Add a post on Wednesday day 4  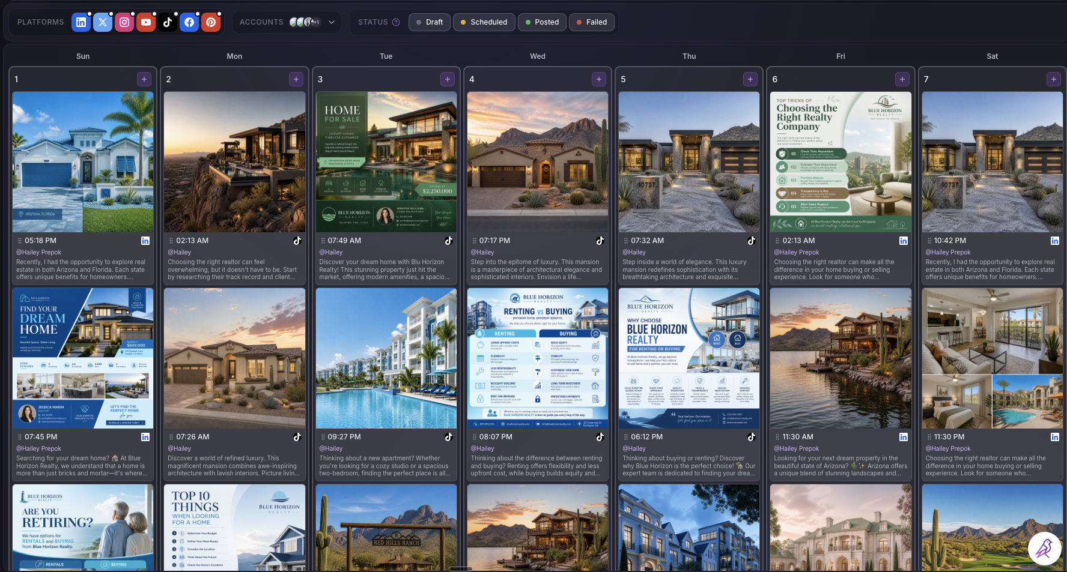(599, 79)
